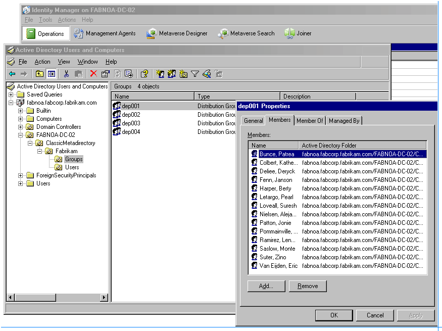Click the Up one level folder icon
Viewport: 442px width, 331px height.
pyautogui.click(x=39, y=74)
